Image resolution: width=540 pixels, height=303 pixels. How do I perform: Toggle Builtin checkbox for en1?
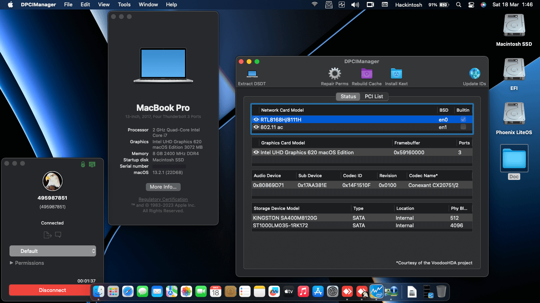[463, 127]
